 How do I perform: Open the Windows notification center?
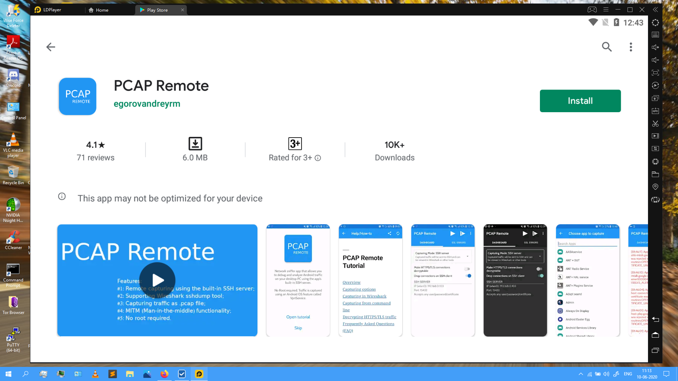[x=666, y=374]
